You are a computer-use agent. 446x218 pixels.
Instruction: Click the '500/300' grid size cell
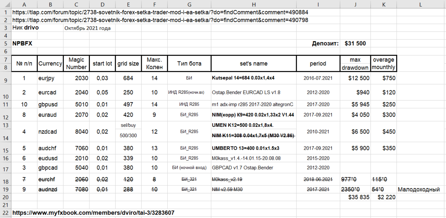[128, 136]
